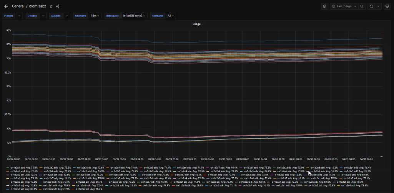Expand the AChosts variable dropdown
The width and height of the screenshot is (394, 193).
67,16
